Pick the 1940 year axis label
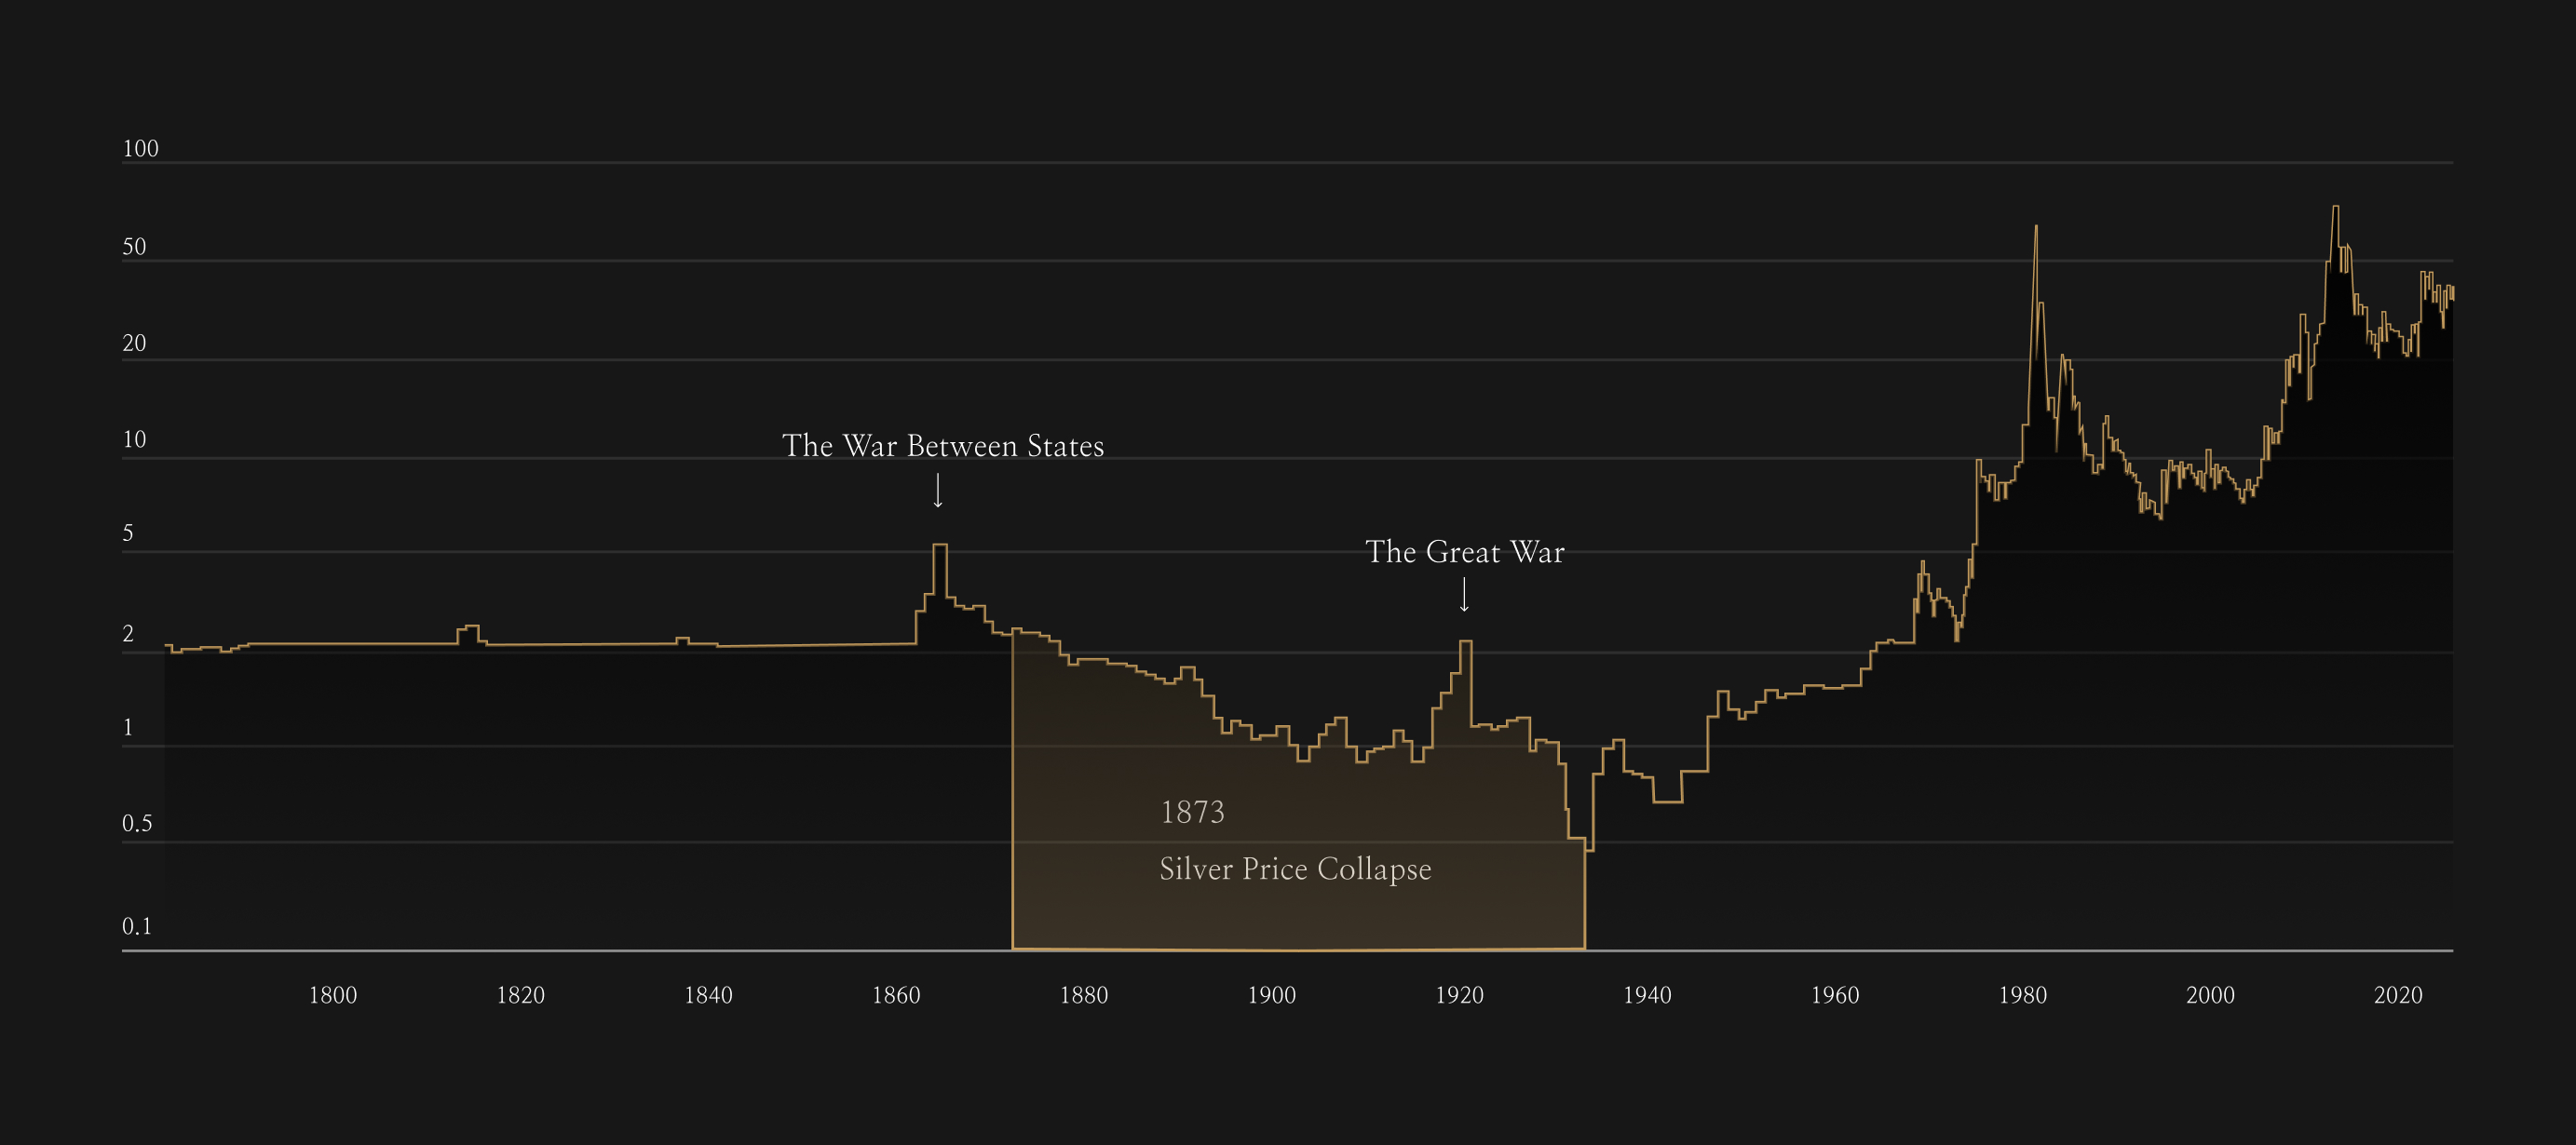2576x1145 pixels. (x=1647, y=995)
